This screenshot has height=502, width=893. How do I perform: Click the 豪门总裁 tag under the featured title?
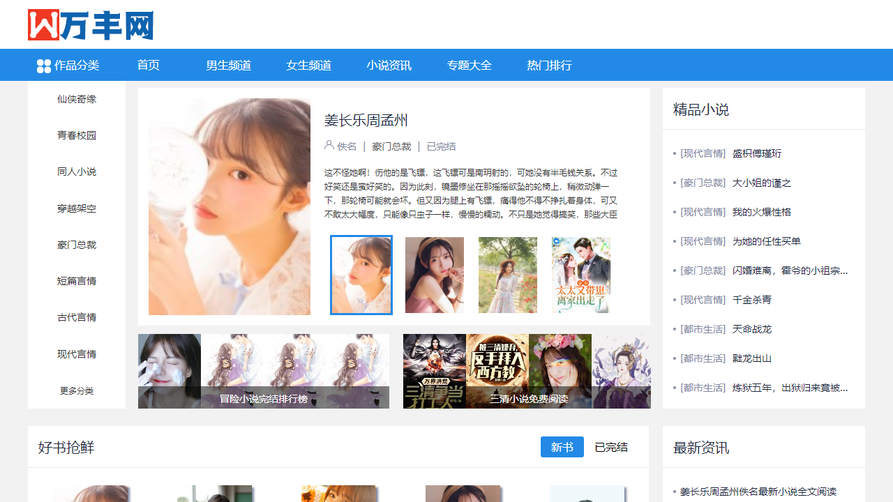[391, 146]
